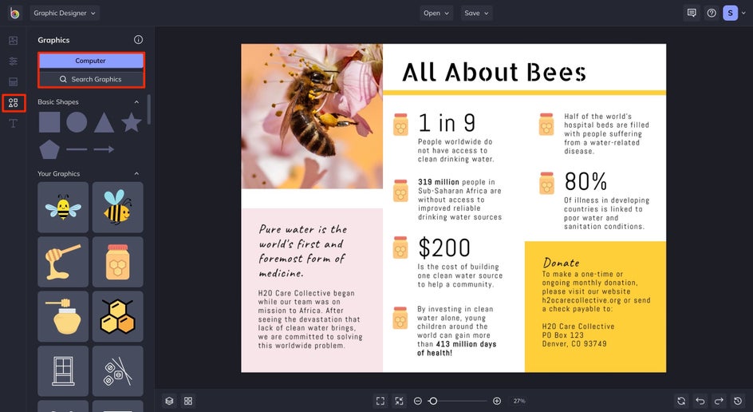
Task: Add the star basic shape
Action: (131, 122)
